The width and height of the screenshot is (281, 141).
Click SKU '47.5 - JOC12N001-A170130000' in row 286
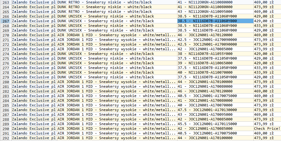pyautogui.click(x=215, y=110)
